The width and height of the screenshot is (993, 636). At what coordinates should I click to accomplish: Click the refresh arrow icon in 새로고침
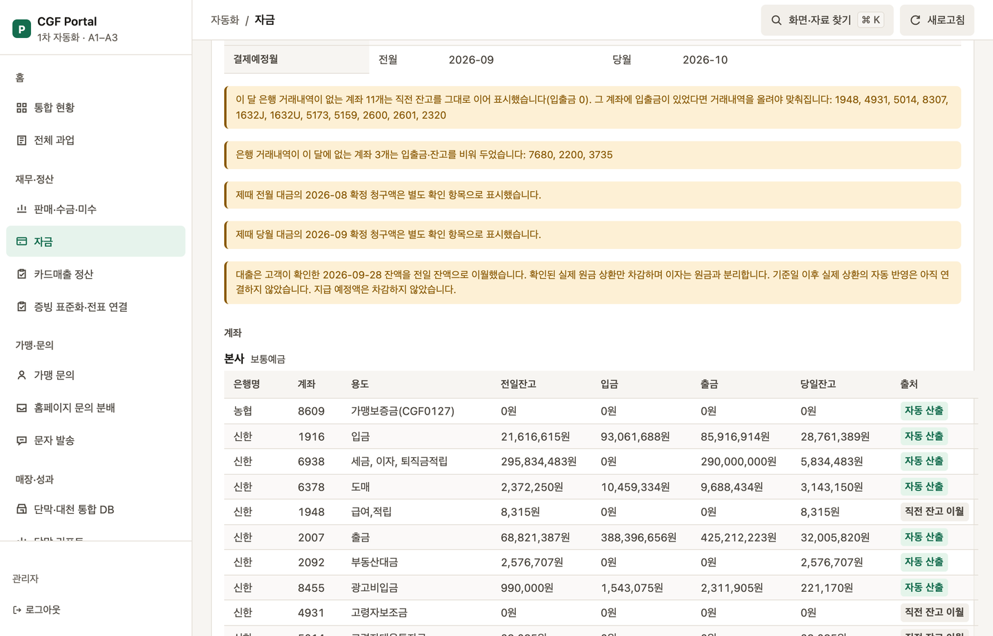click(x=915, y=20)
